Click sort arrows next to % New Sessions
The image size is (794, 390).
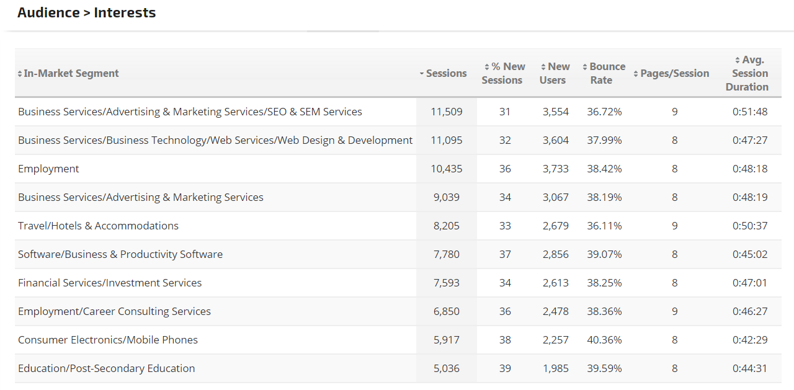coord(487,67)
